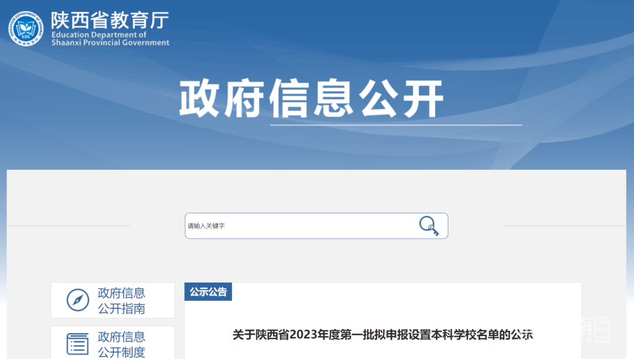Open the 政府信息公开指南 text label
Image resolution: width=634 pixels, height=359 pixels.
pos(122,300)
